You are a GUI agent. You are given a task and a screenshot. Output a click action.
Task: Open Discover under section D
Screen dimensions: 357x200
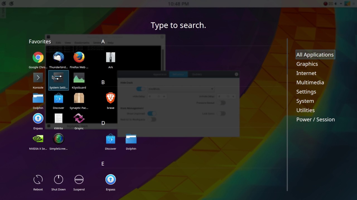pos(110,141)
